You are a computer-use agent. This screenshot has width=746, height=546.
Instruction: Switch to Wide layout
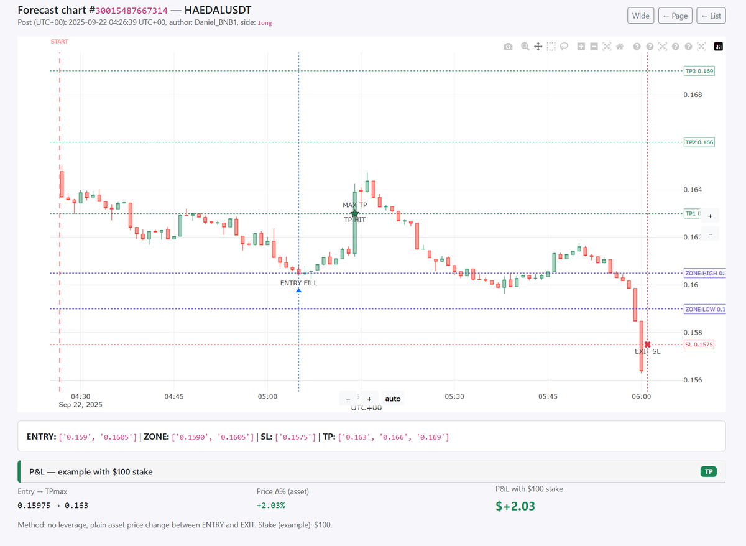pyautogui.click(x=640, y=16)
